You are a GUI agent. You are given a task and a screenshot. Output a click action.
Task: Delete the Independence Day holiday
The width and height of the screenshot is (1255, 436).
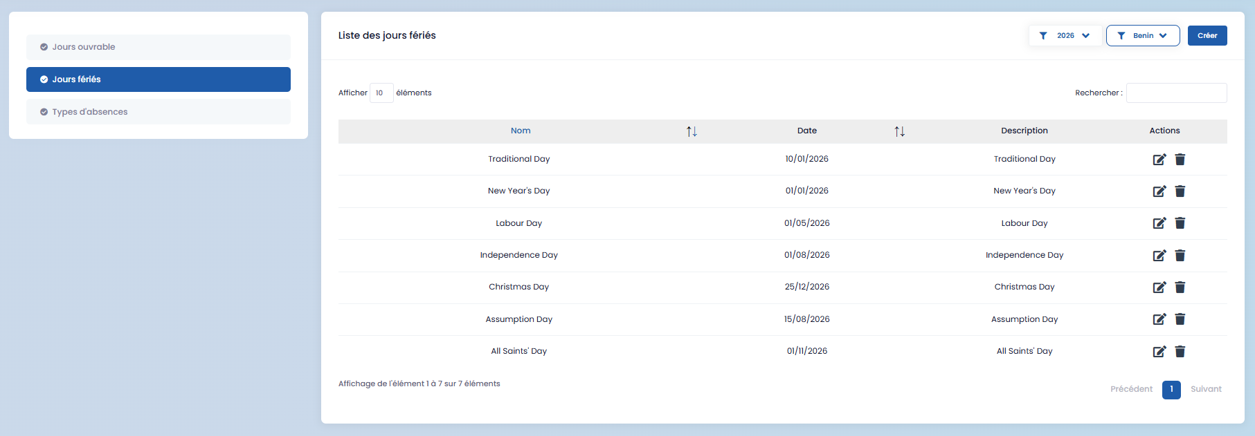(1180, 256)
